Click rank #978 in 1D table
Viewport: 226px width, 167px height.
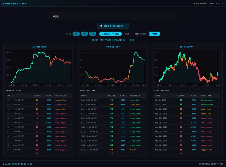tap(194, 132)
